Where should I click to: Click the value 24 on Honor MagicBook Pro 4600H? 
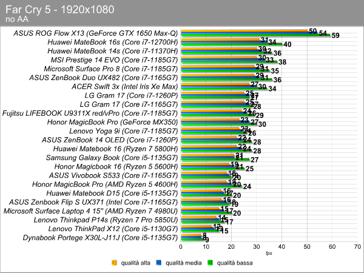[247, 187]
